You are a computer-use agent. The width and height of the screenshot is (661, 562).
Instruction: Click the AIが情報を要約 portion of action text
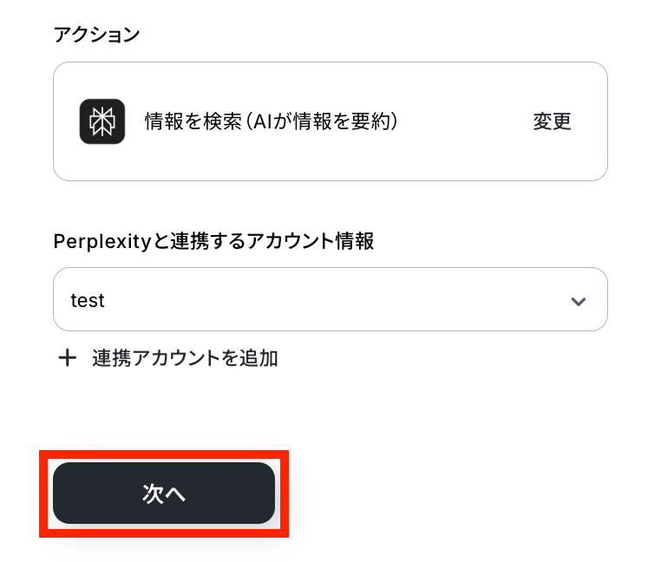(x=323, y=121)
